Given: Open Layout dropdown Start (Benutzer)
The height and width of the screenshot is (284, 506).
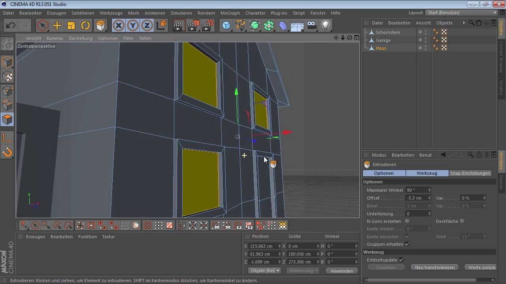Looking at the screenshot, I should (462, 13).
